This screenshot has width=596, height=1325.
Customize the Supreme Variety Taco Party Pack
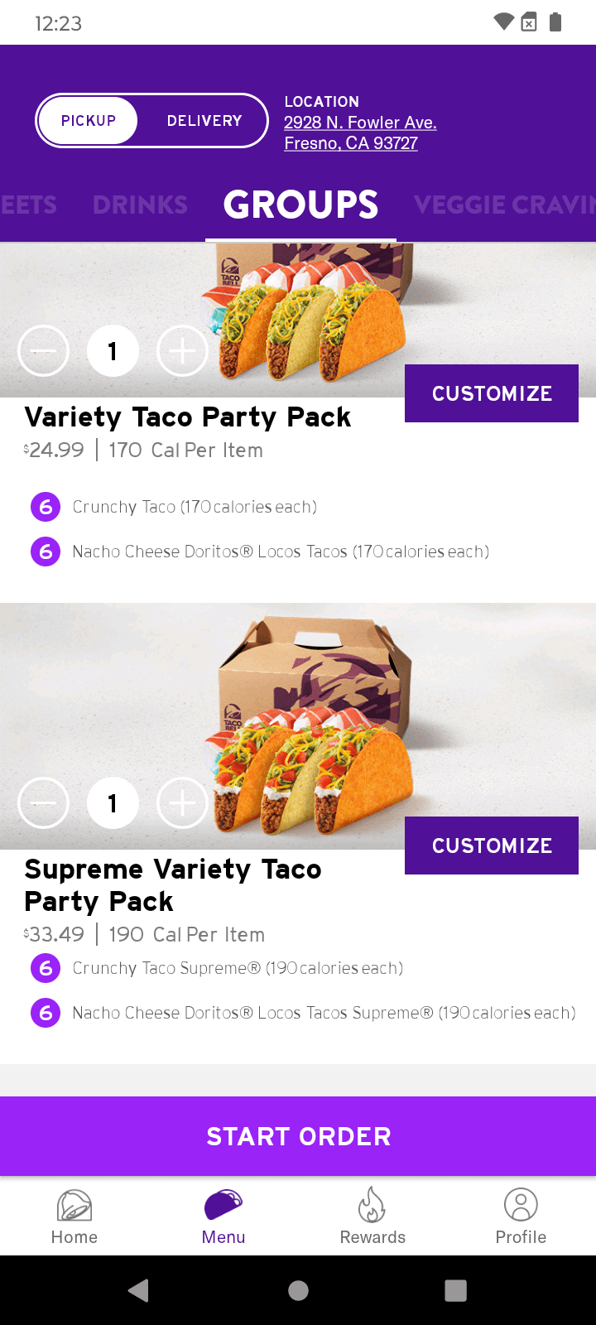492,846
